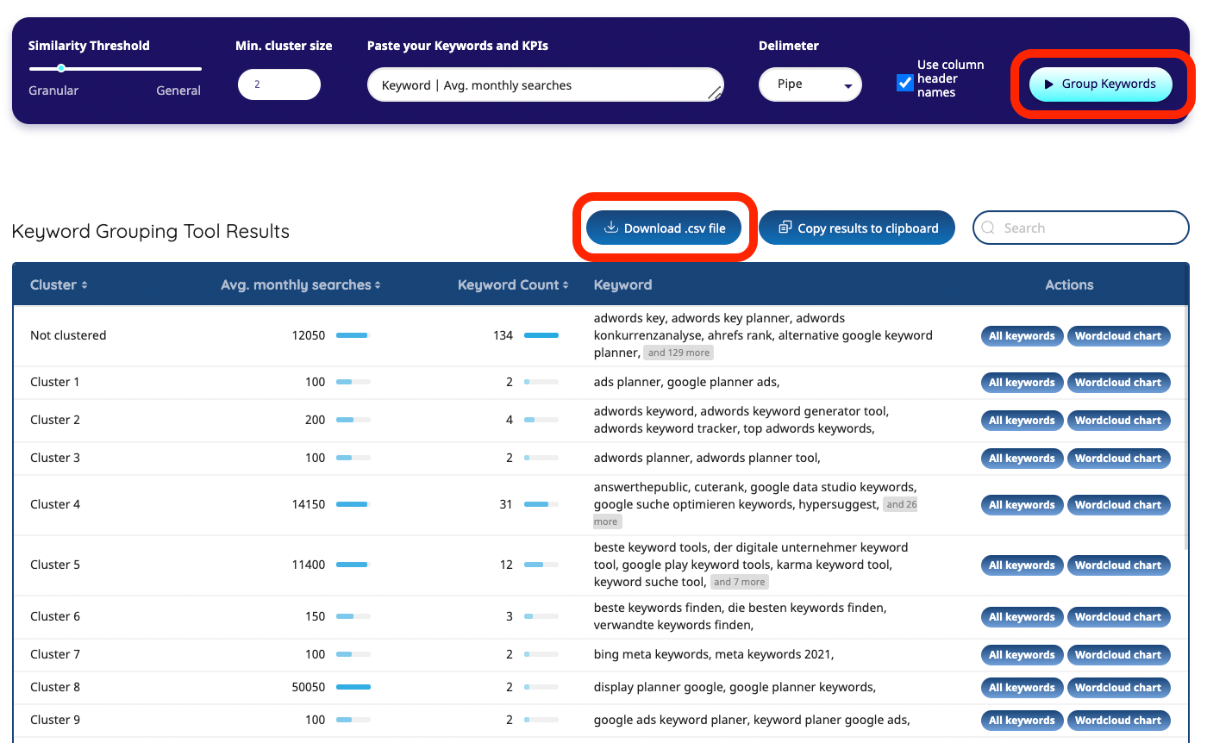Open All keywords for Cluster 7

[x=1022, y=655]
